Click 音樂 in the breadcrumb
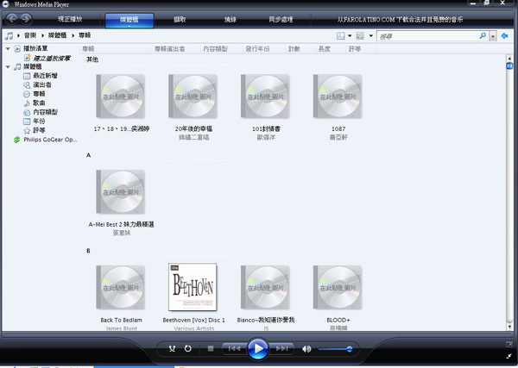Viewport: 518px width, 368px height. pos(29,35)
